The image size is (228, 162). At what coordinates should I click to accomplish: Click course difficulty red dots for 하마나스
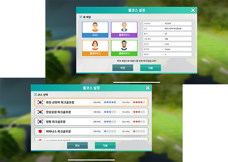click(x=139, y=131)
